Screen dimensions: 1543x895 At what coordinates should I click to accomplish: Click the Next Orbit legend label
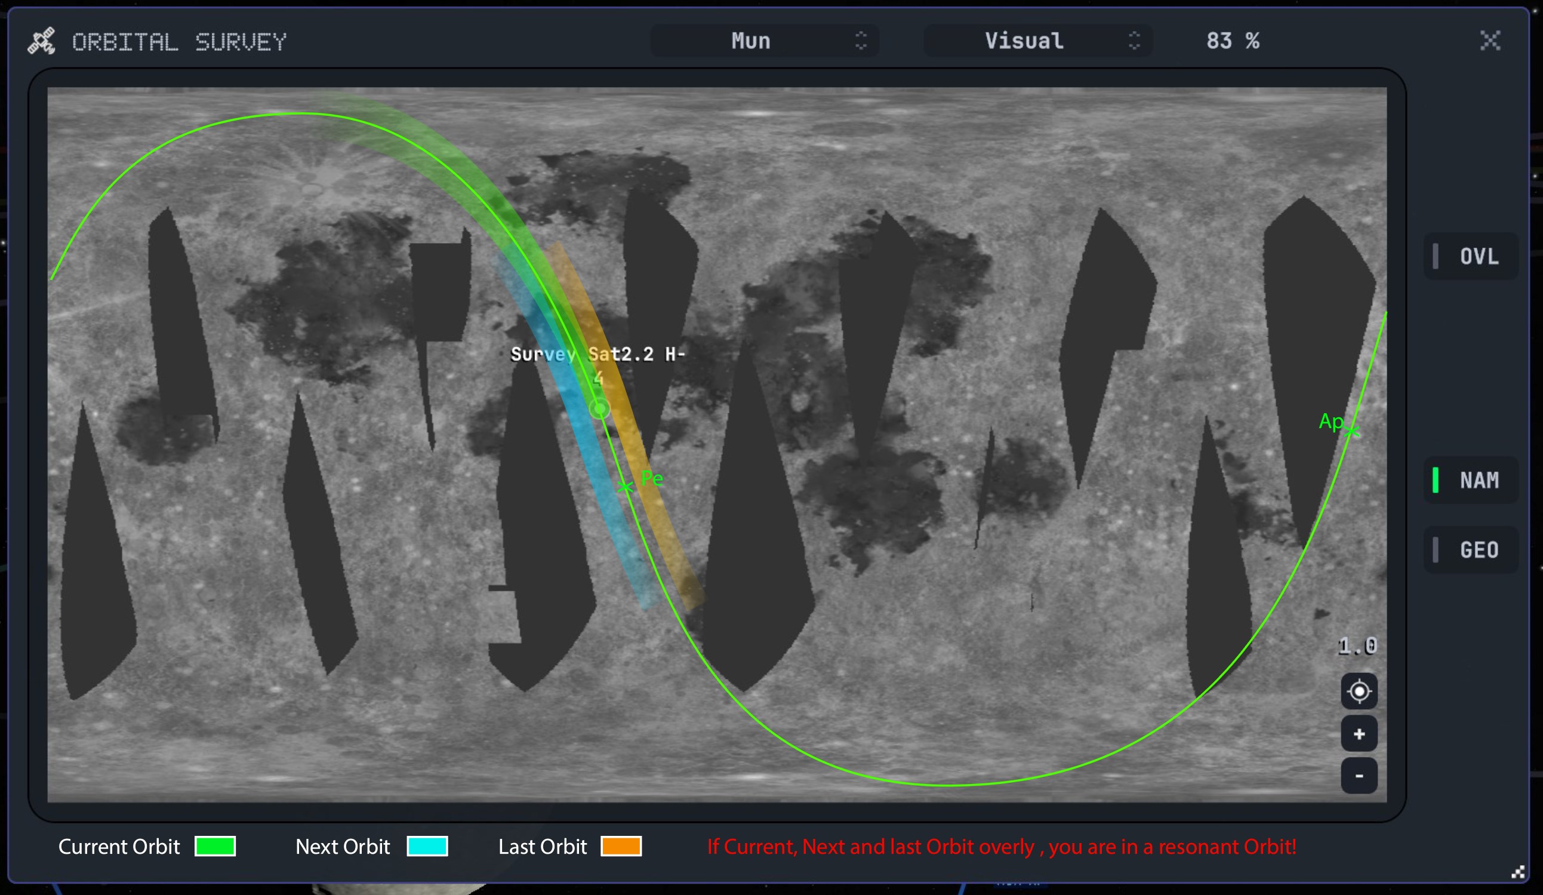click(x=342, y=847)
